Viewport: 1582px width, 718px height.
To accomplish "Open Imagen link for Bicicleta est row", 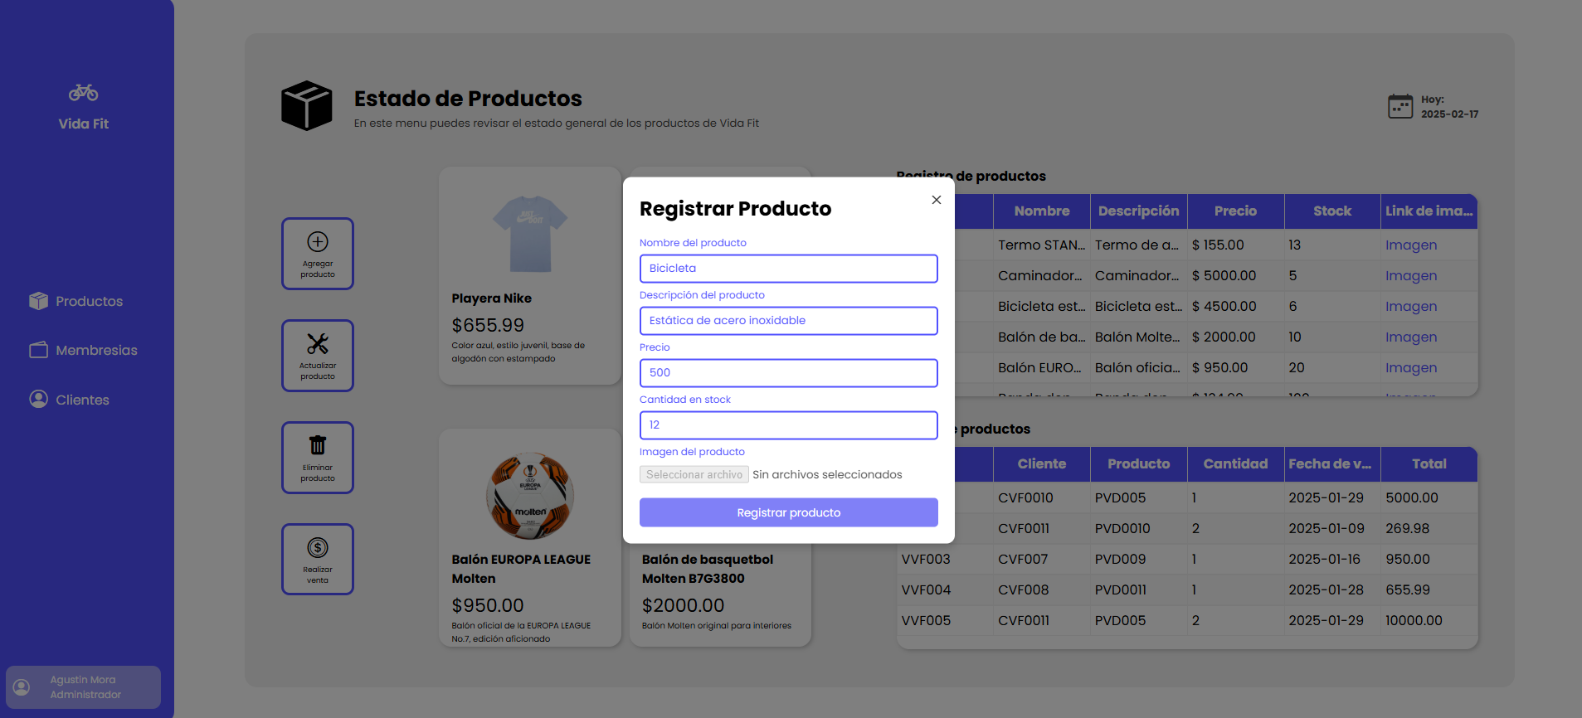I will (x=1410, y=307).
